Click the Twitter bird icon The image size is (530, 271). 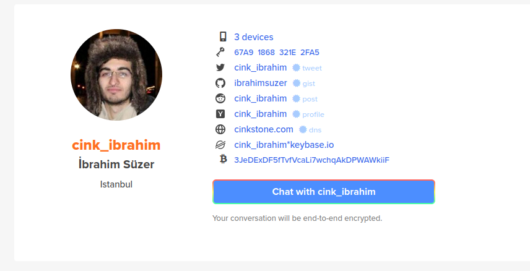point(220,67)
